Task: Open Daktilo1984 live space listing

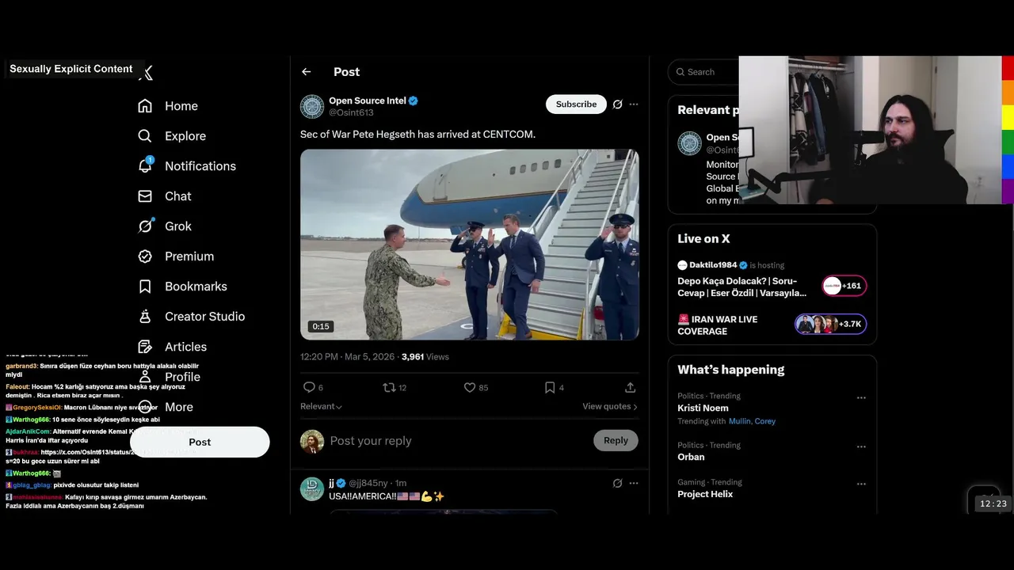Action: point(742,287)
